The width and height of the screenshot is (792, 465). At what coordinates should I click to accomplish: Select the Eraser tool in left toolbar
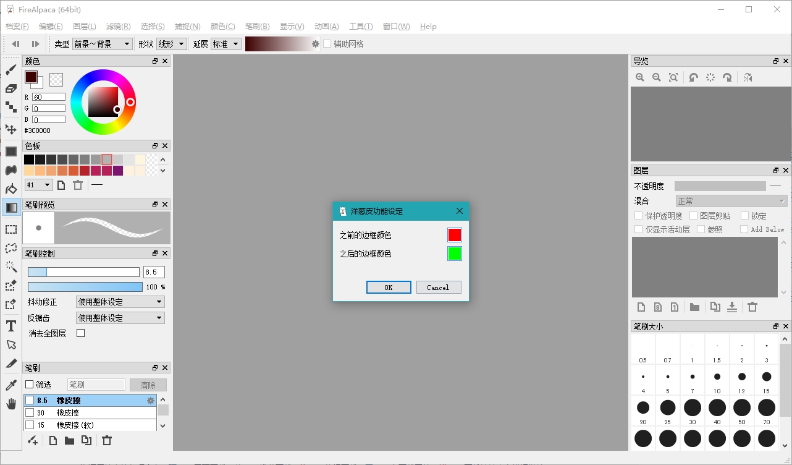[11, 88]
